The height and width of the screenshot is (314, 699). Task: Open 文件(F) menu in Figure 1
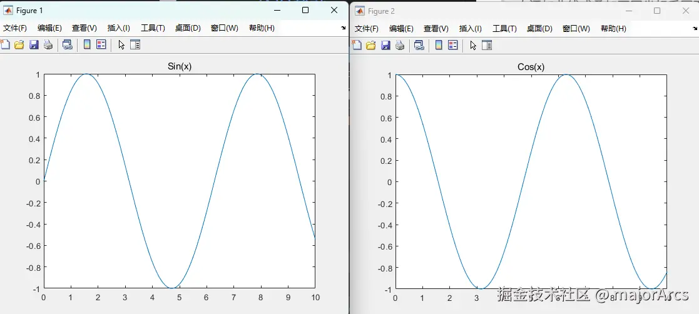[x=15, y=28]
